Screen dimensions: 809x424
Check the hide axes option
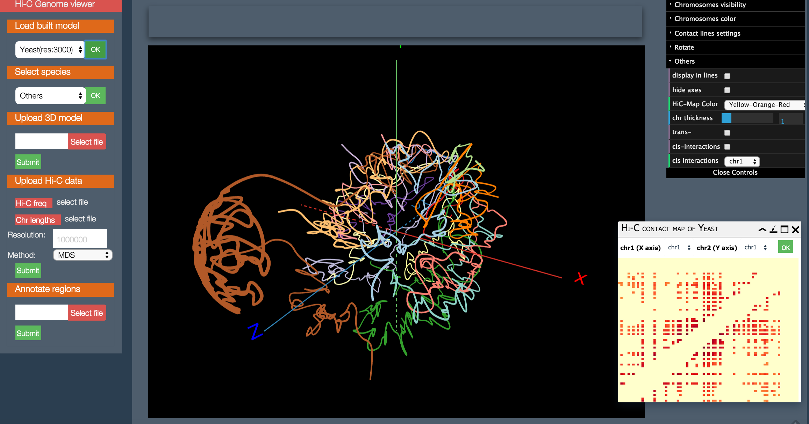click(727, 90)
